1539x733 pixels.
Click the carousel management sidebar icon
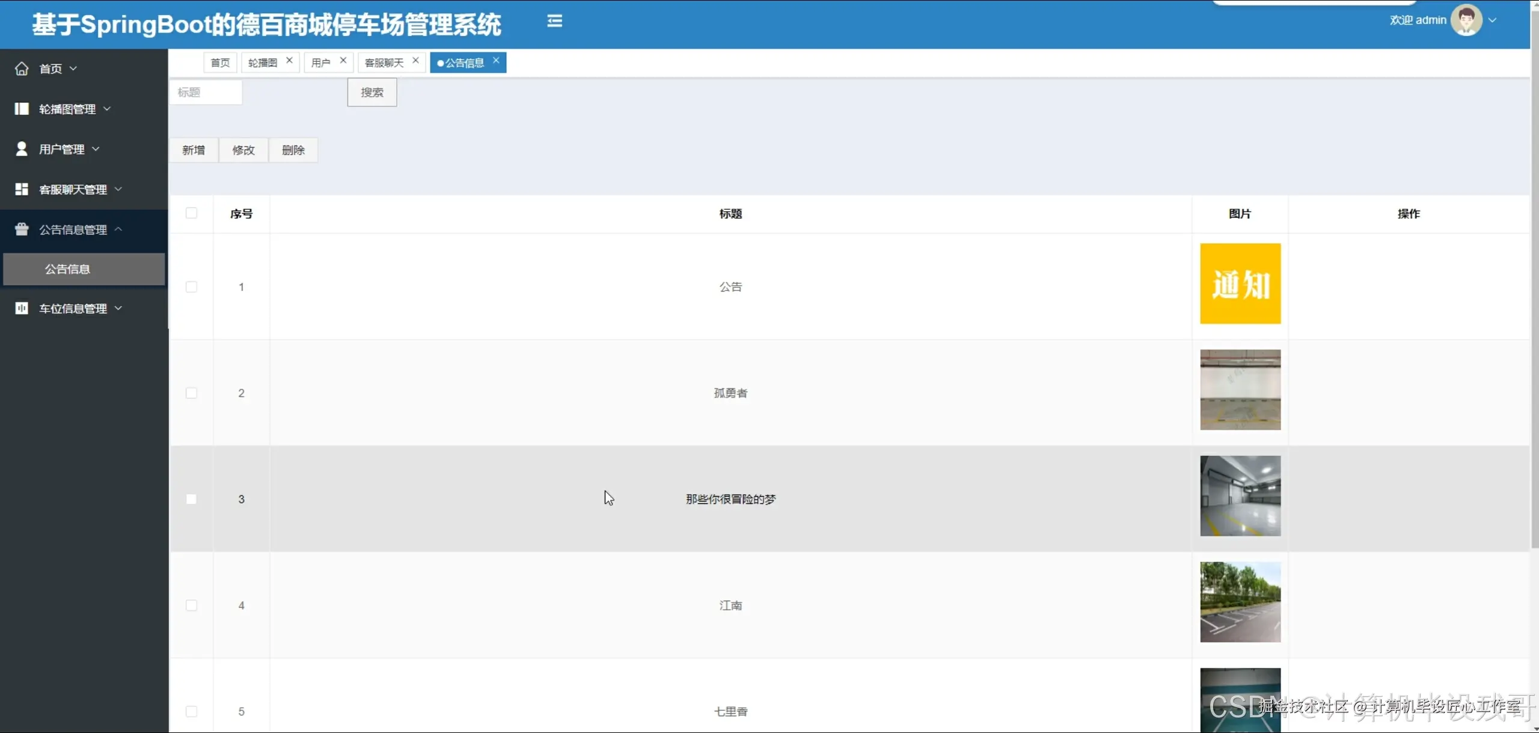[22, 109]
